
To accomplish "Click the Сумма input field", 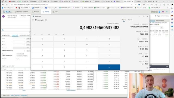I will (19, 42).
